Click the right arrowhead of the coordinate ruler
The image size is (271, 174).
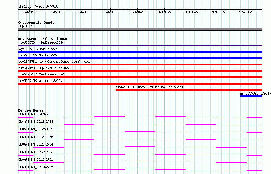262,10
